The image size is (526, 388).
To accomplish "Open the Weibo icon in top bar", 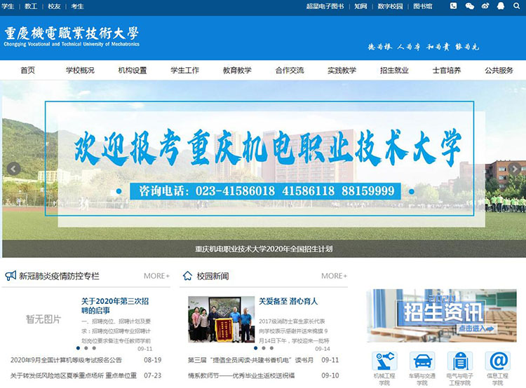I will pyautogui.click(x=485, y=6).
